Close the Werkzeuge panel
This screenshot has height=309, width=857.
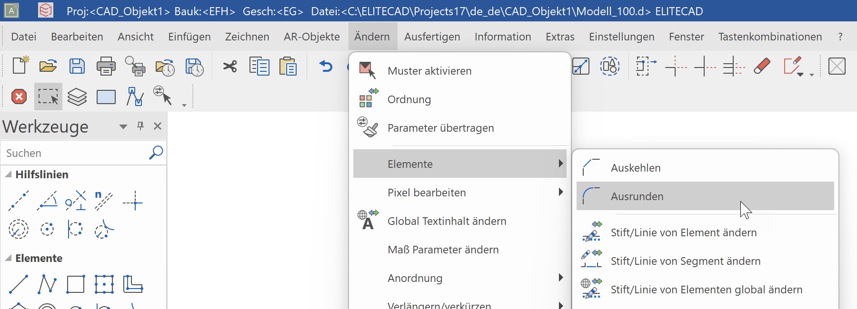coord(158,126)
